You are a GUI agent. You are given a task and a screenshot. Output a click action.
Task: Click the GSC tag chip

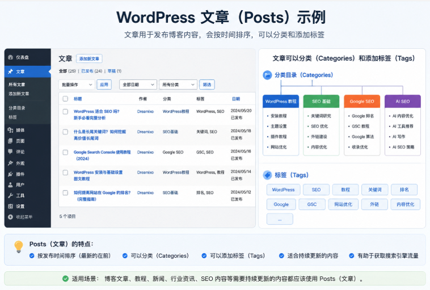[x=312, y=204]
